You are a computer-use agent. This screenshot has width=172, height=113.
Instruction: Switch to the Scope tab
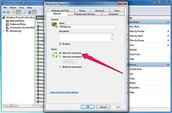tap(82, 11)
